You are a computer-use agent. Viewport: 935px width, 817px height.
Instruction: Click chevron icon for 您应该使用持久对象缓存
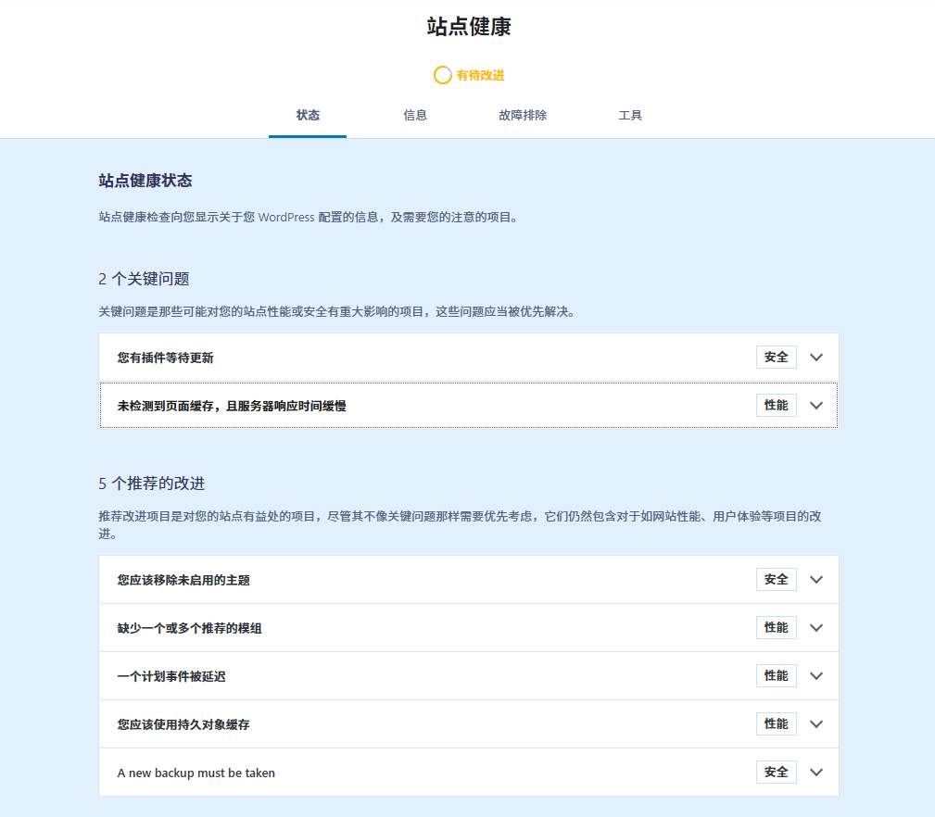(x=816, y=724)
